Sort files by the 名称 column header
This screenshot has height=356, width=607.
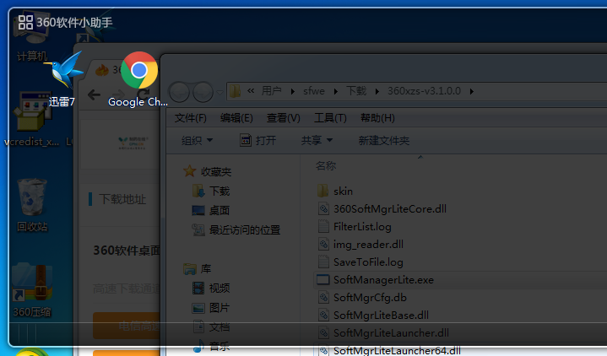pos(326,166)
